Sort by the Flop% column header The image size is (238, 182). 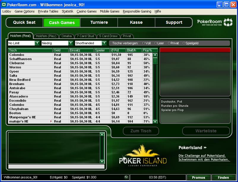click(150, 50)
